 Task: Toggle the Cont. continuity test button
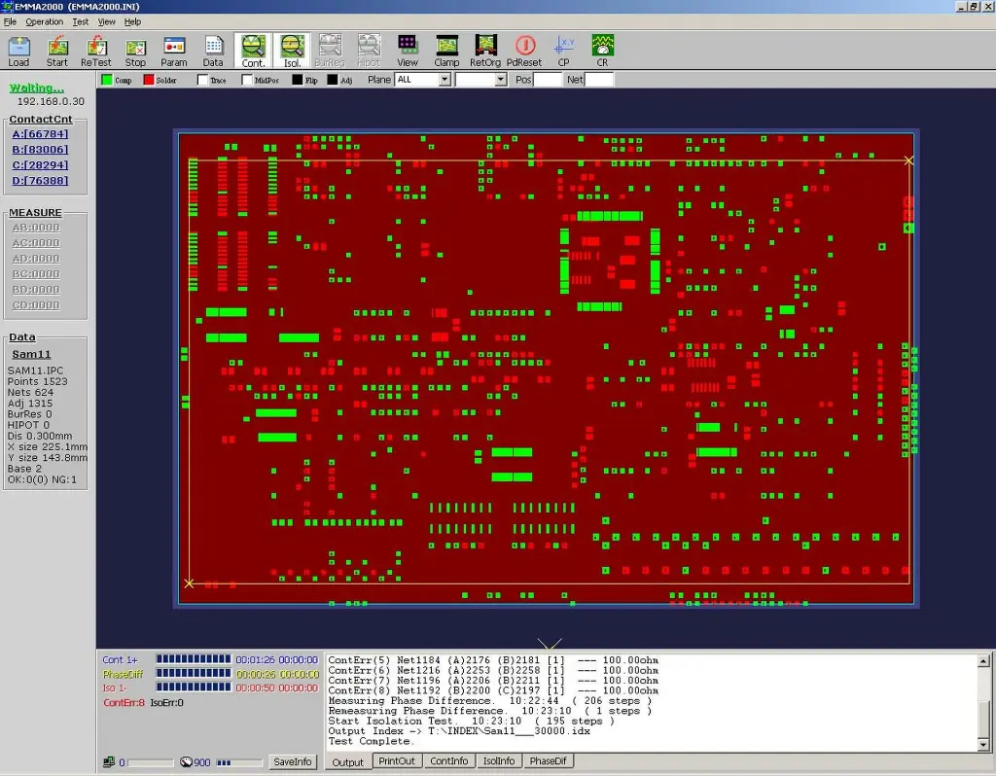[253, 50]
